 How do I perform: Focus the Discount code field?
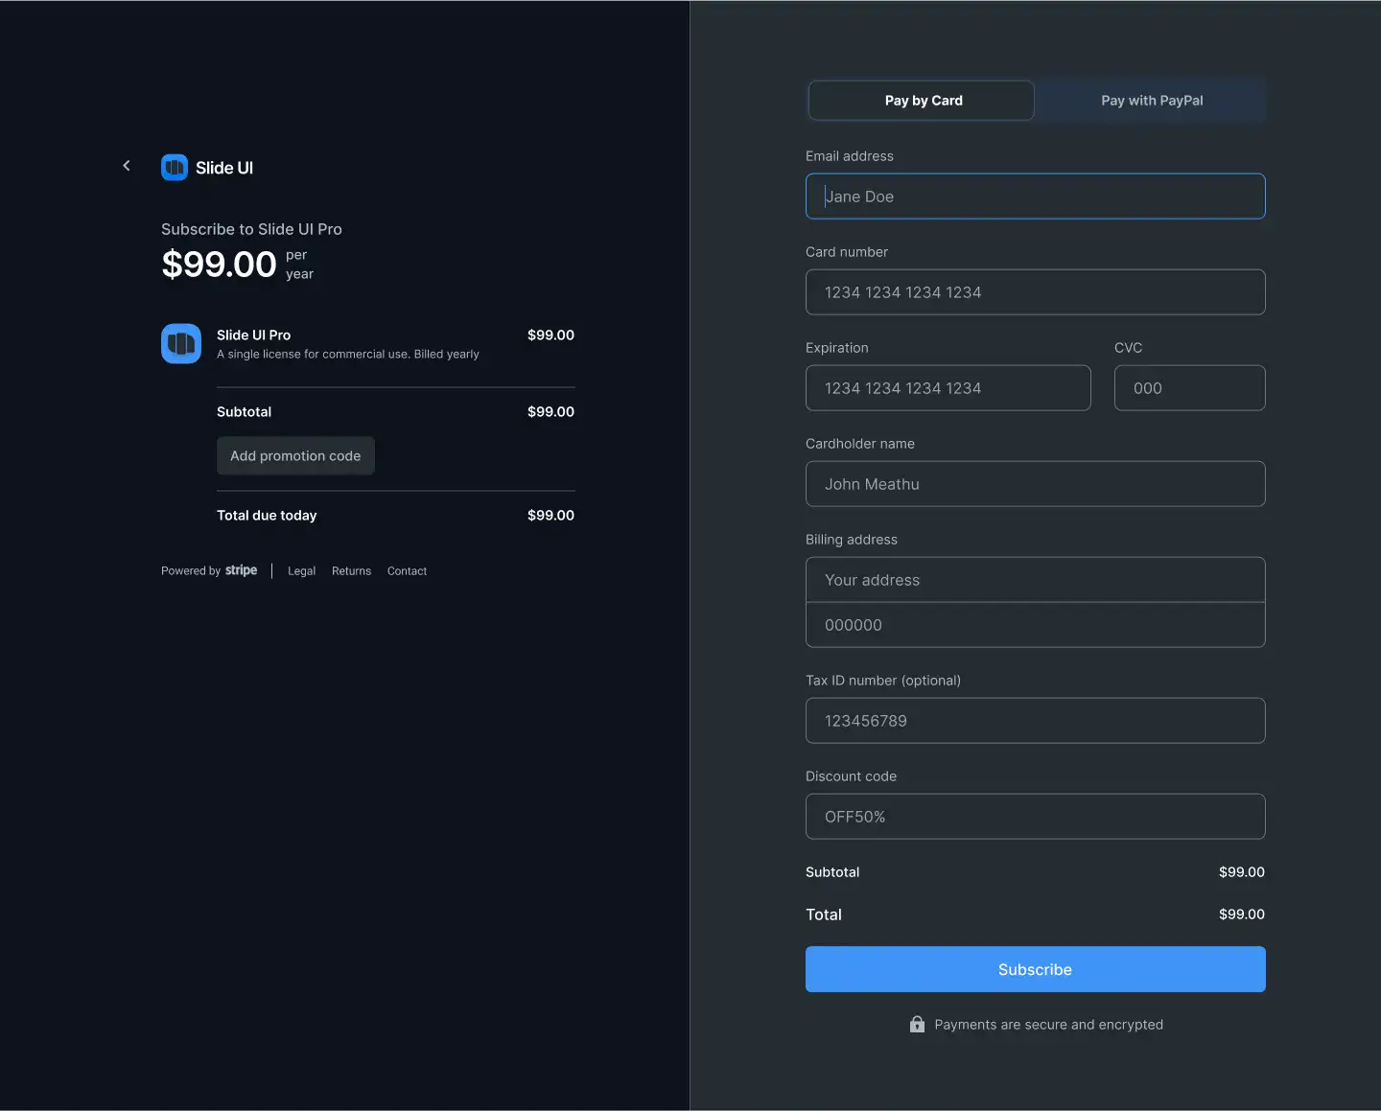coord(1036,817)
